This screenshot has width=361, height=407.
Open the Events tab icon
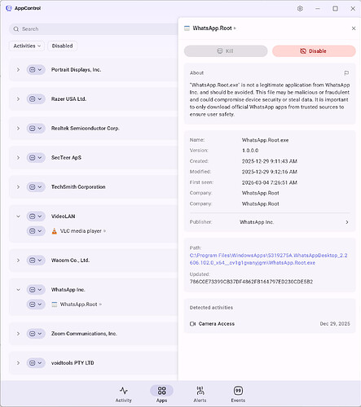click(238, 391)
